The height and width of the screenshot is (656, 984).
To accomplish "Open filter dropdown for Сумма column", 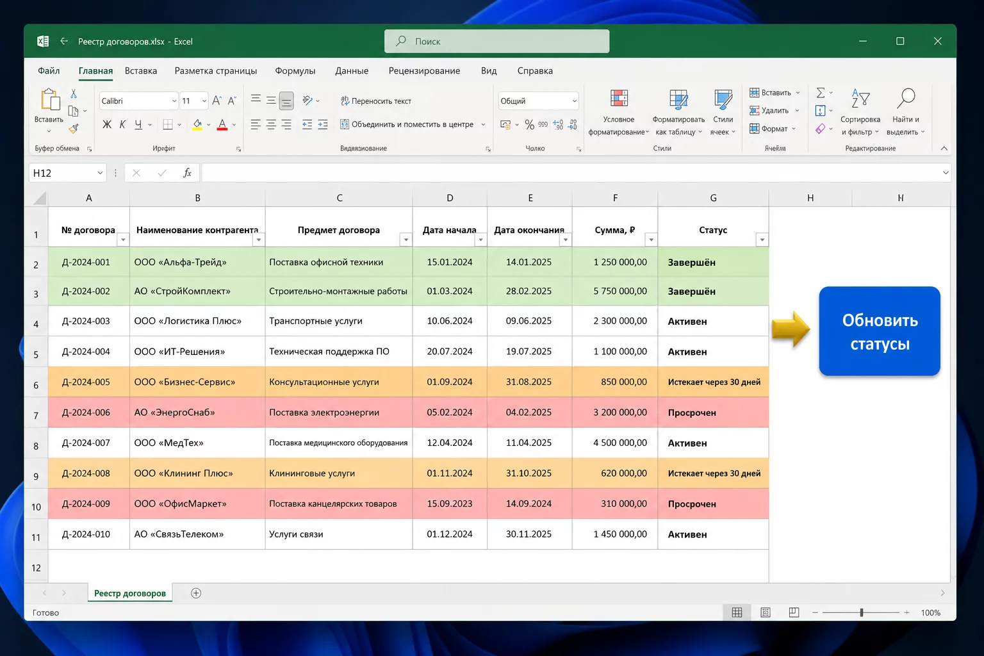I will click(651, 240).
